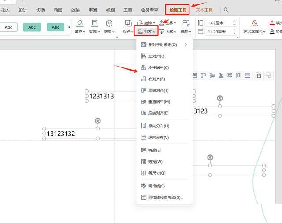Choose 水平居中 horizontal center option
This screenshot has height=223, width=282.
(x=158, y=67)
